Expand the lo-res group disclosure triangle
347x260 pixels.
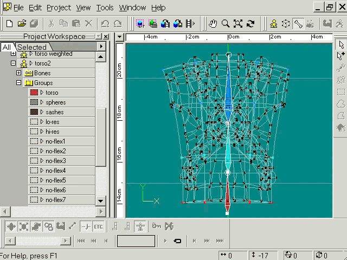click(42, 122)
